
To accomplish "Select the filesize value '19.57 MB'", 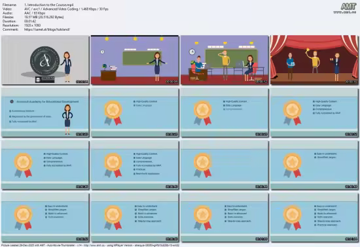I will [x=44, y=17].
